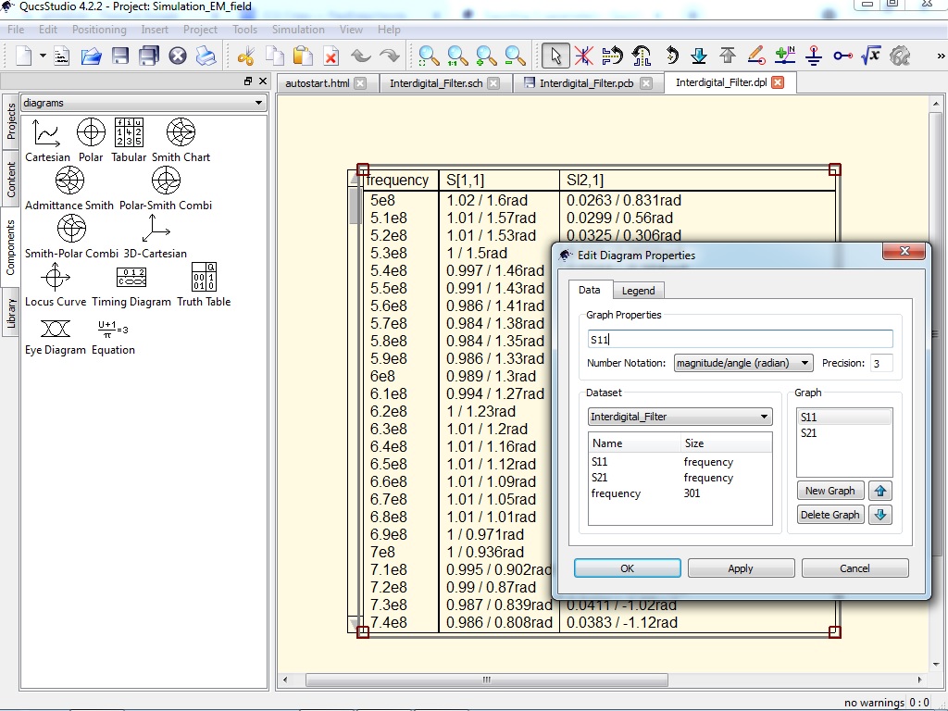
Task: Click the print icon in toolbar
Action: click(206, 56)
